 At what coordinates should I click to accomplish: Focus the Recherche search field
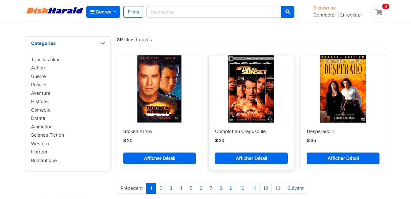pos(214,12)
